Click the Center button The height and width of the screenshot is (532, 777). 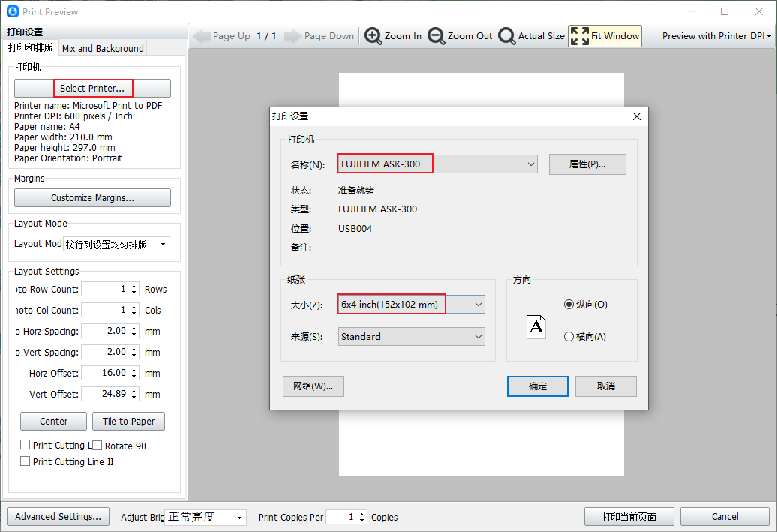click(53, 422)
